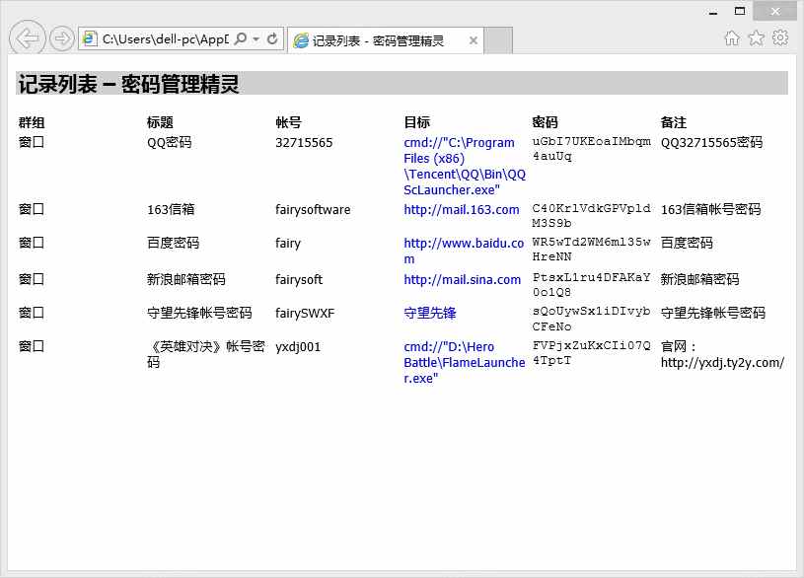Click the 标题 column header

click(x=160, y=122)
